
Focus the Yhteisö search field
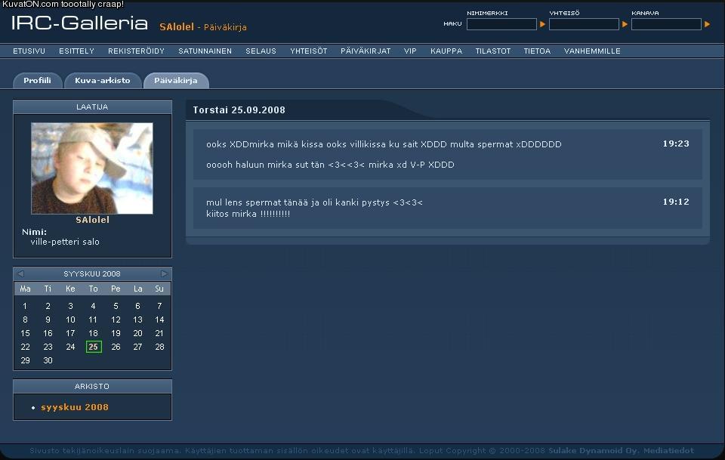(584, 24)
